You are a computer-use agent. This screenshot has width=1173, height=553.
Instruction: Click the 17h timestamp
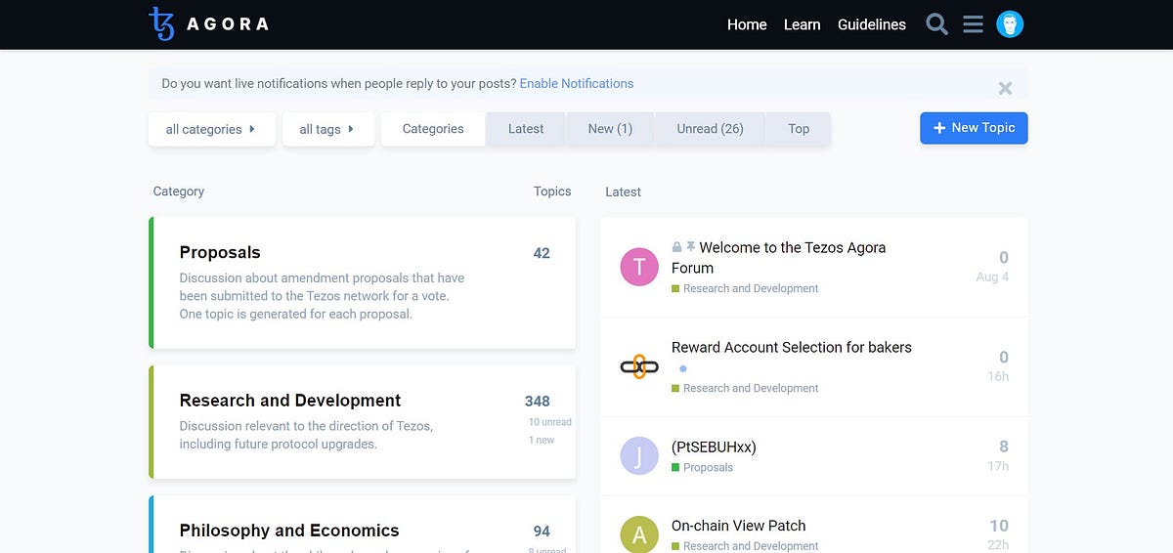tap(998, 466)
